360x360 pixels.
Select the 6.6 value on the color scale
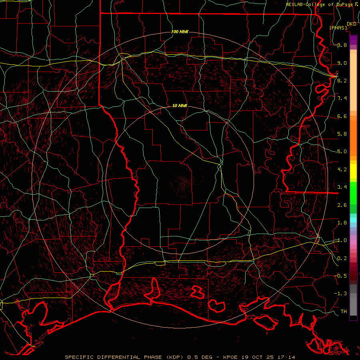[342, 116]
